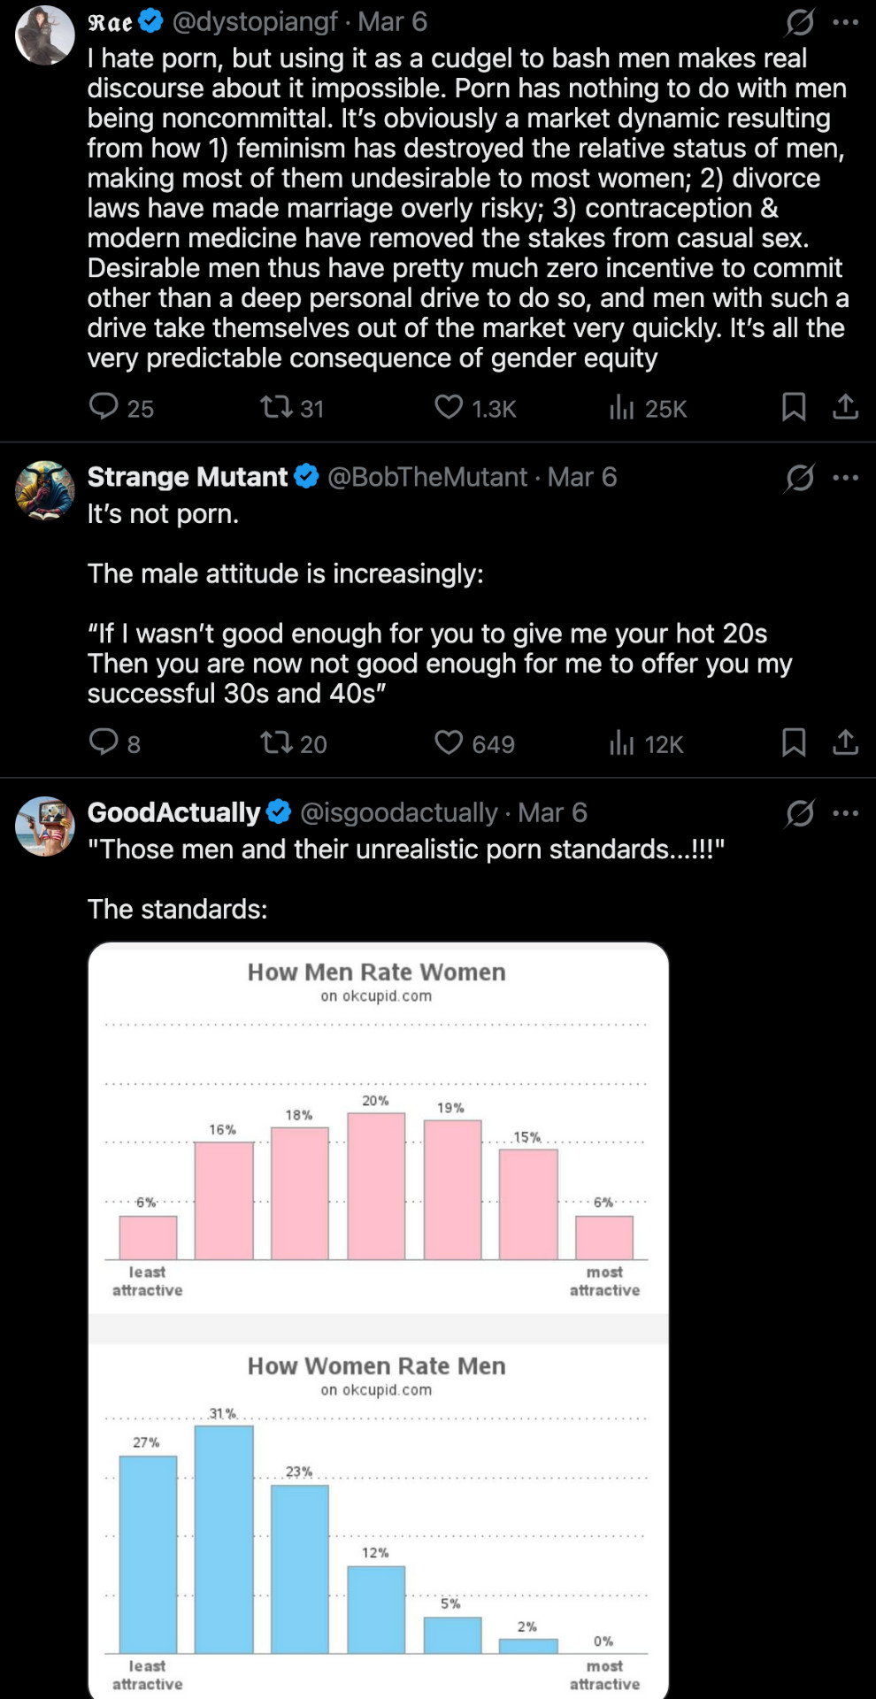This screenshot has height=1699, width=876.
Task: Bookmark Strange Mutant's post
Action: (x=794, y=742)
